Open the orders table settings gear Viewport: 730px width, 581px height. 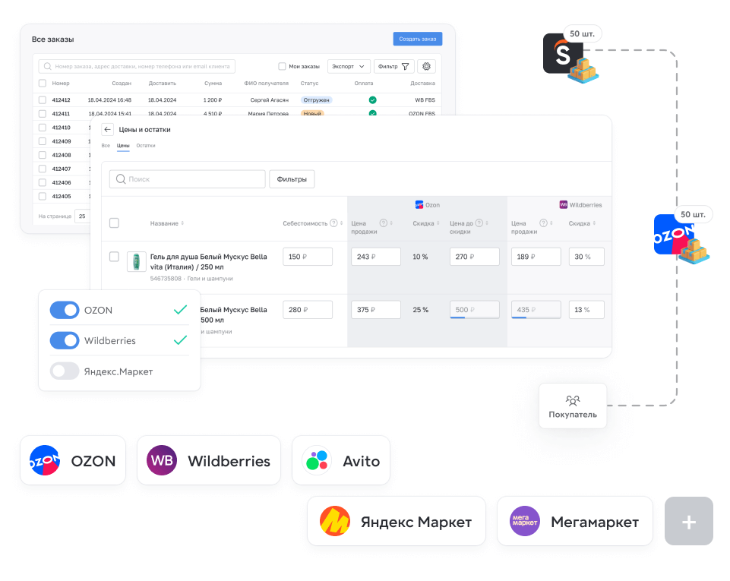pos(426,67)
